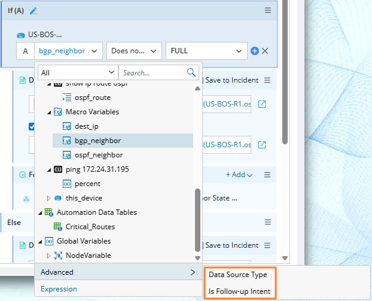
Task: Type in the Search... field
Action: tap(153, 72)
